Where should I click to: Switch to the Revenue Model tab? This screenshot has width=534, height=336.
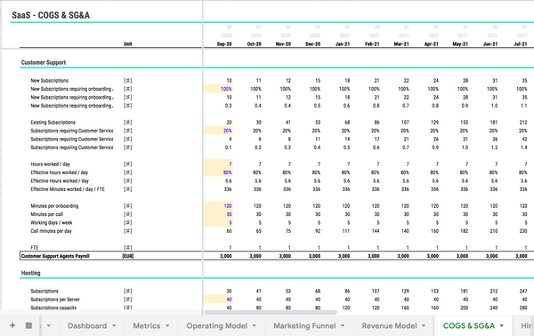click(x=389, y=326)
